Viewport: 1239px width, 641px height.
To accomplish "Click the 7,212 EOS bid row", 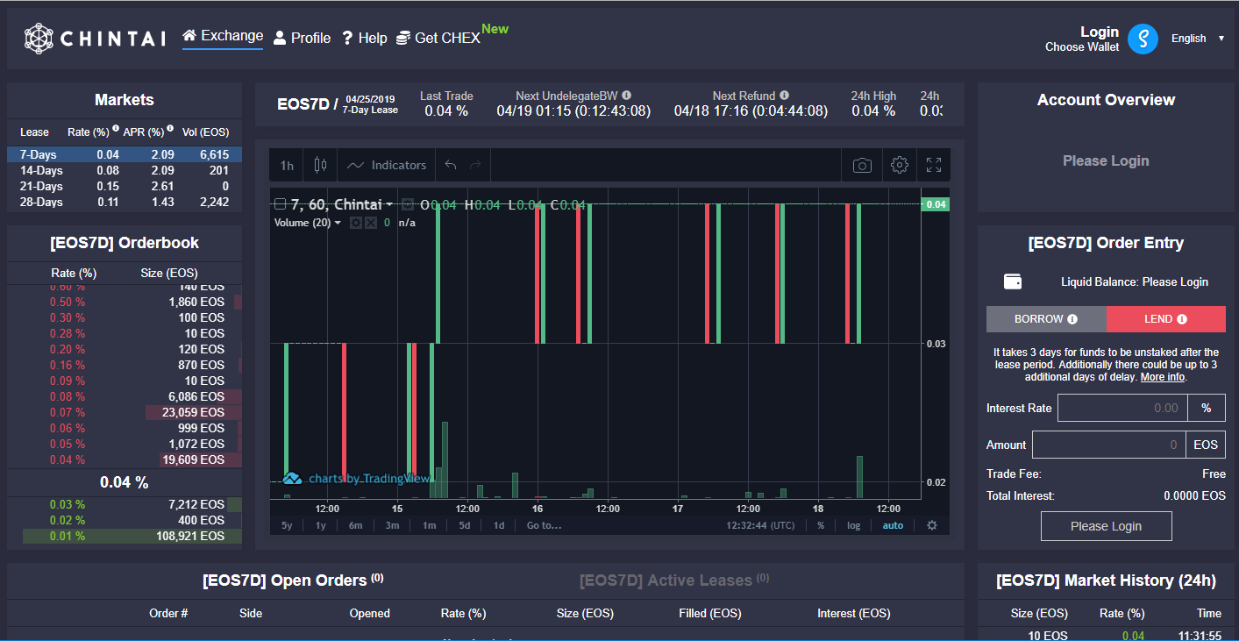I will pos(125,504).
